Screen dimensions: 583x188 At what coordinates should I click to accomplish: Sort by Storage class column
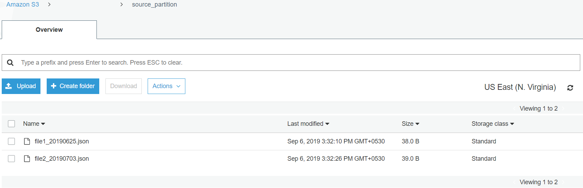493,124
